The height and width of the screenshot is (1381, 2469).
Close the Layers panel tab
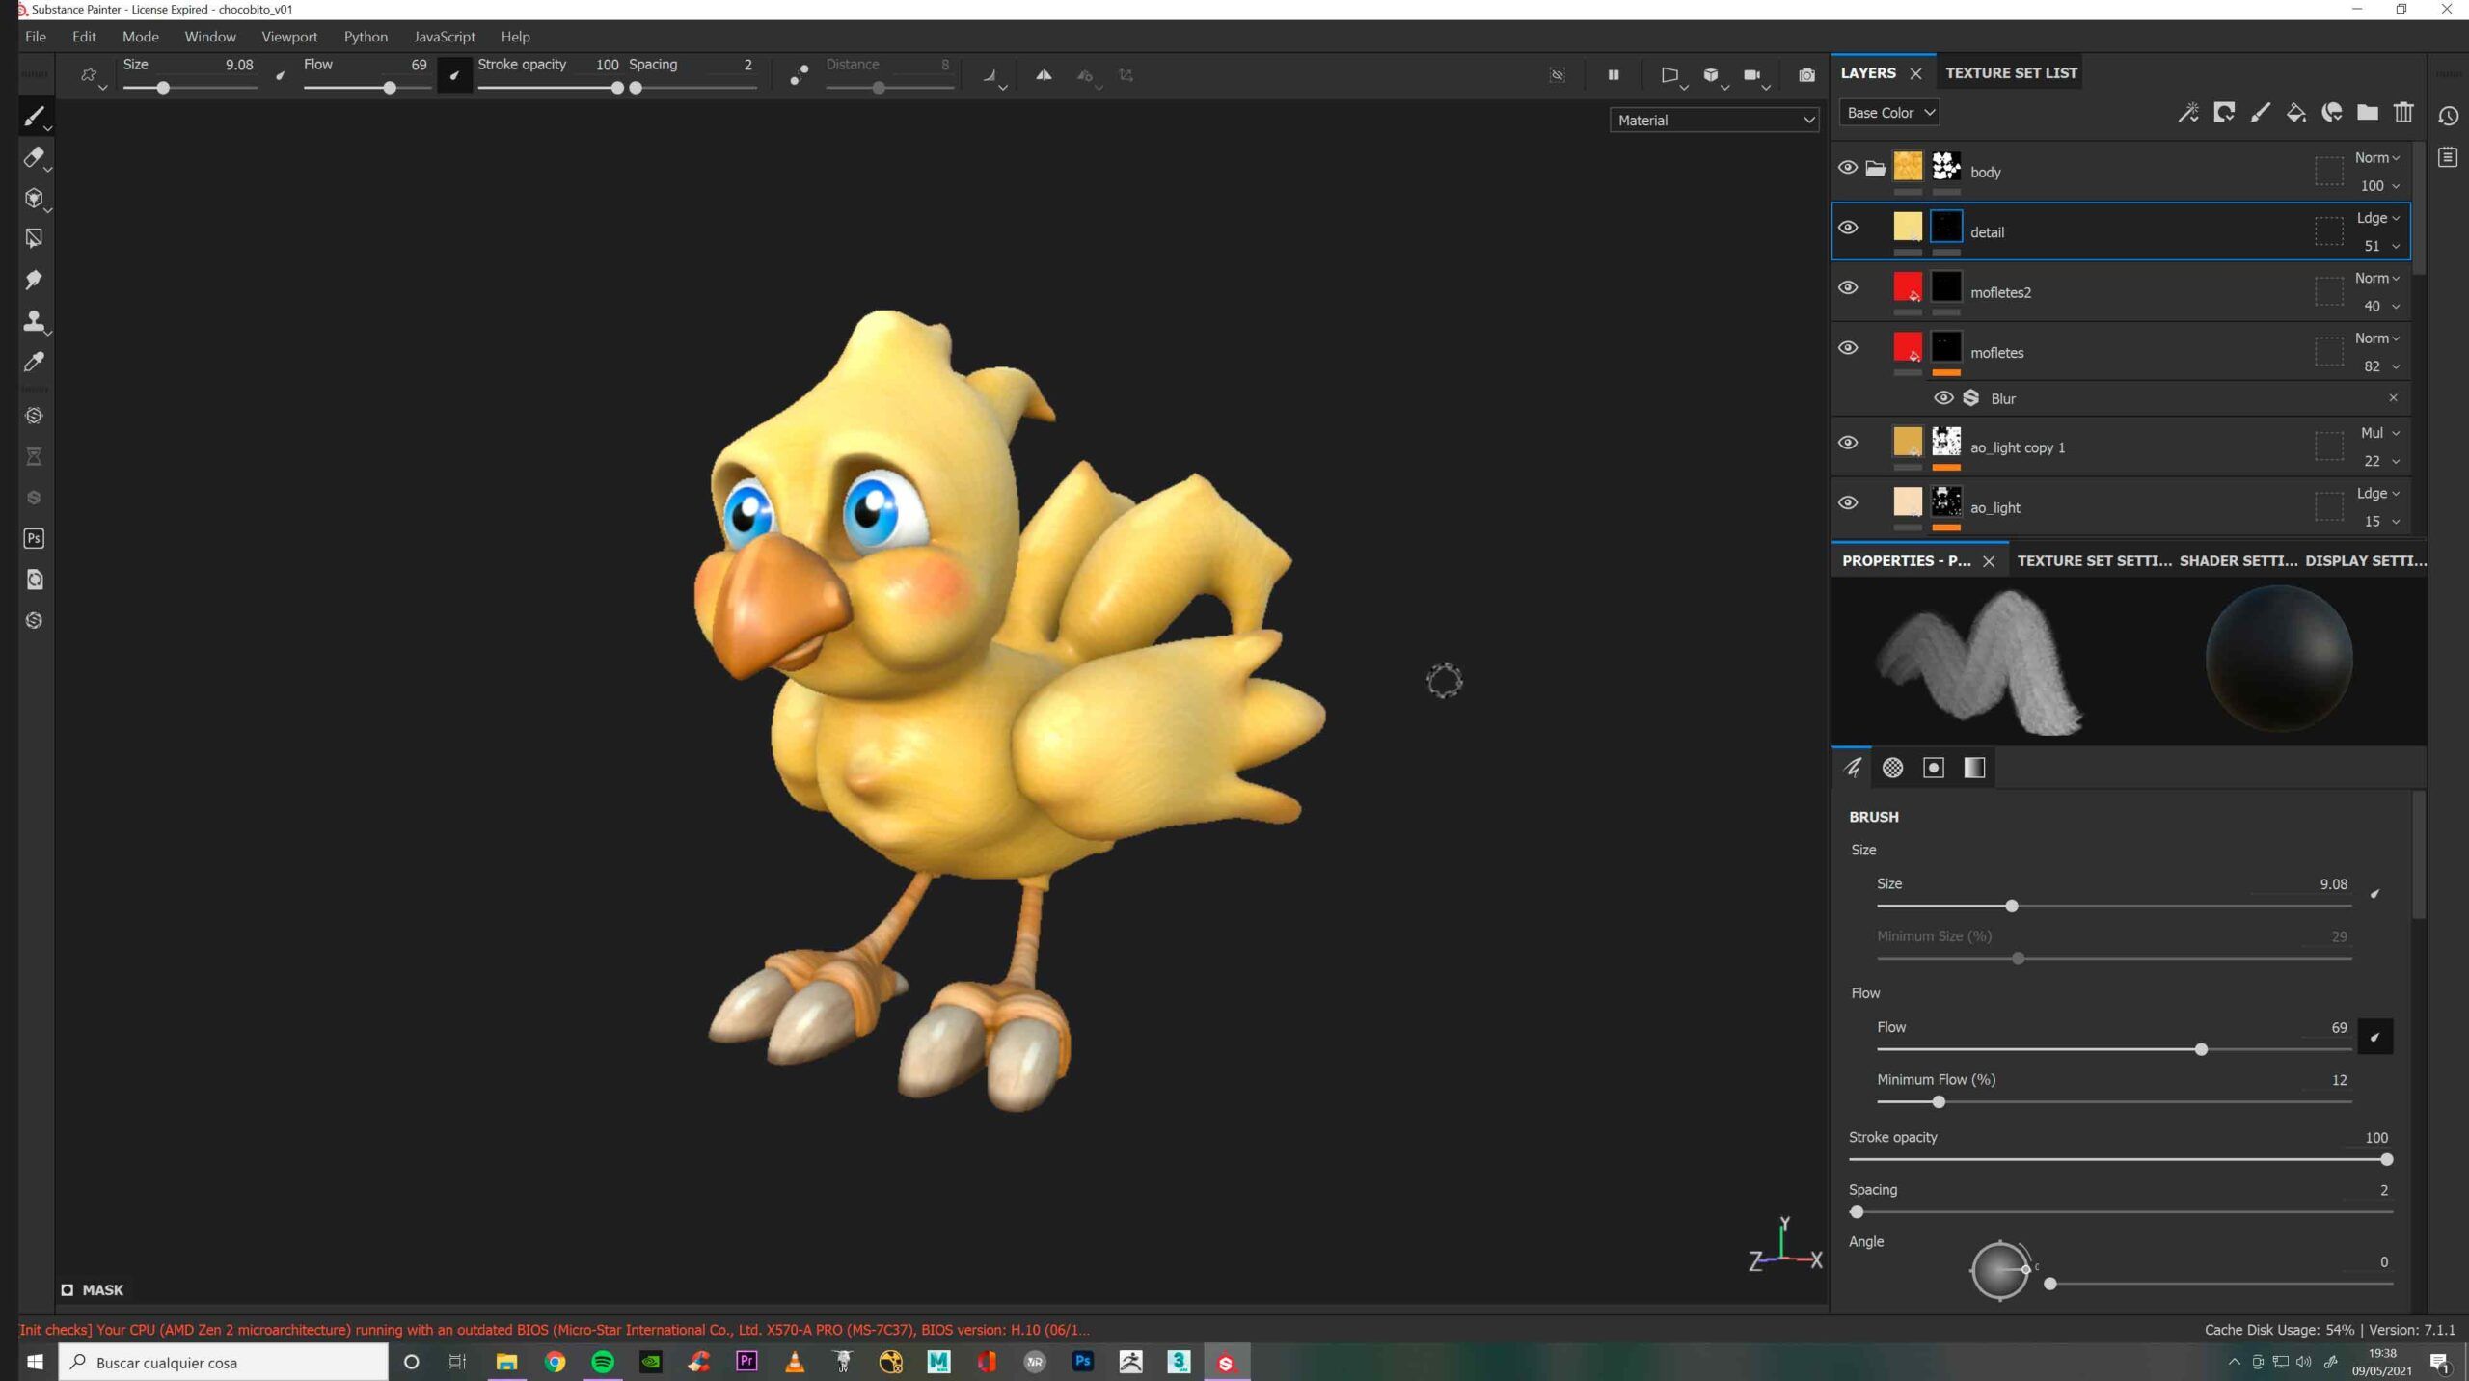[x=1915, y=74]
